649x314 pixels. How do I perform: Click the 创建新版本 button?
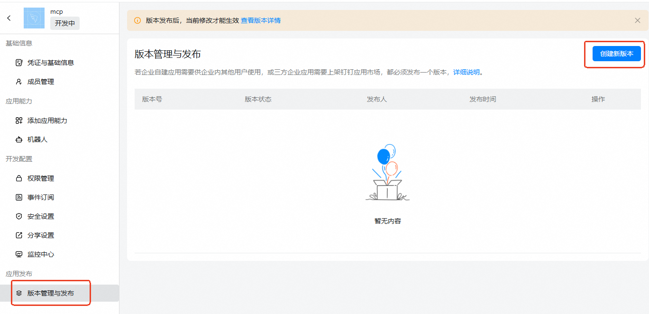coord(617,54)
